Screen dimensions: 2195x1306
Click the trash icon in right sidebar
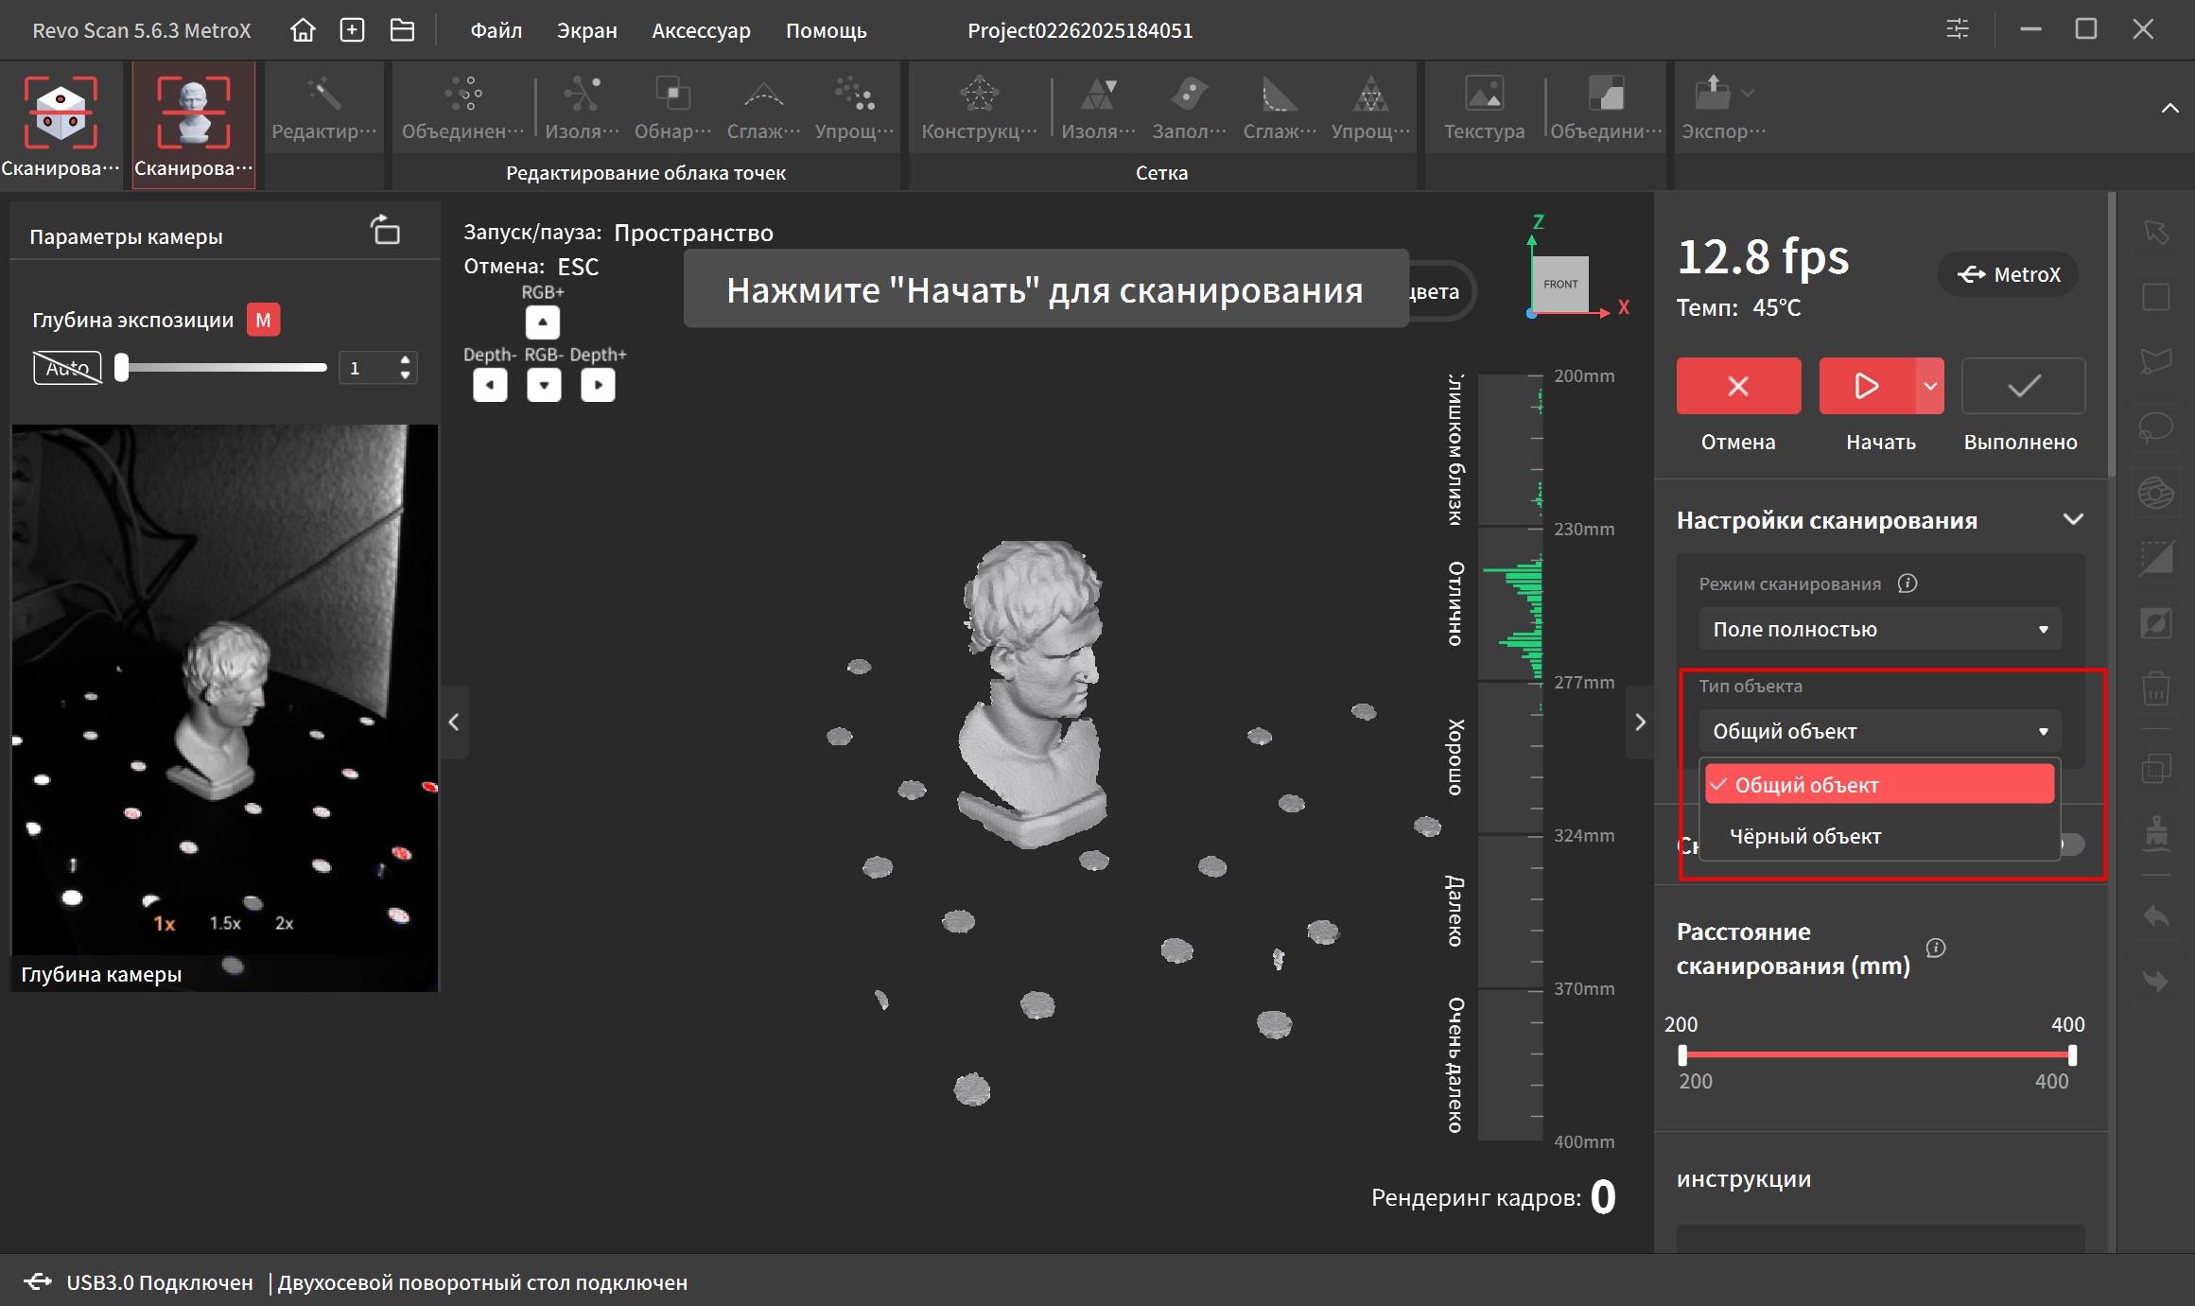(2155, 688)
